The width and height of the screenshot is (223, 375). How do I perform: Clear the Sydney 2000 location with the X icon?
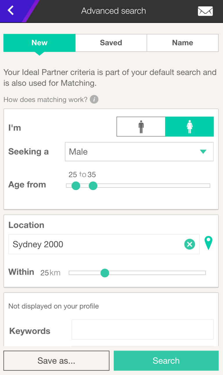coord(190,244)
